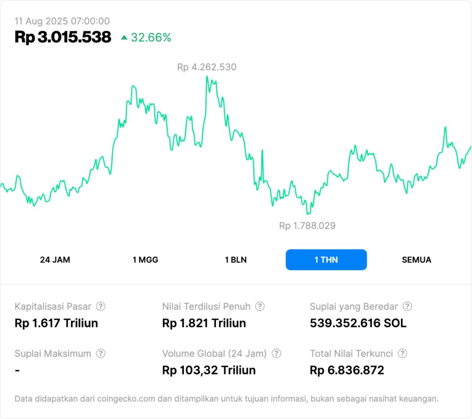Click the chart peak below Rp 4.262.530
This screenshot has height=419, width=472.
point(207,78)
